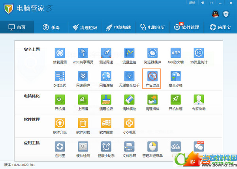Screen dimensions: 237x169
Task: Open 安全沙箱 sandbox
Action: pyautogui.click(x=175, y=79)
